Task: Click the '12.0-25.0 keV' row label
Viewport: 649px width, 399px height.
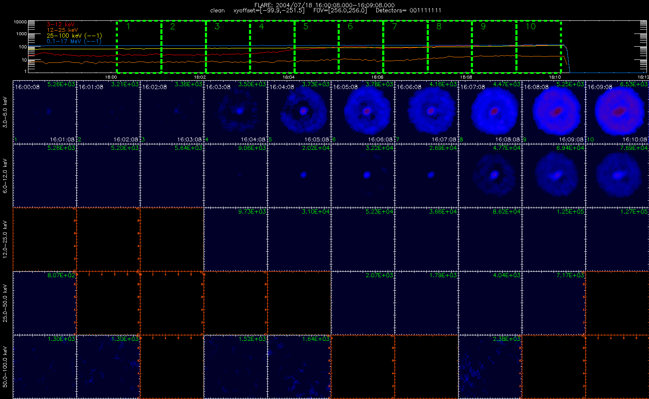Action: [x=5, y=239]
